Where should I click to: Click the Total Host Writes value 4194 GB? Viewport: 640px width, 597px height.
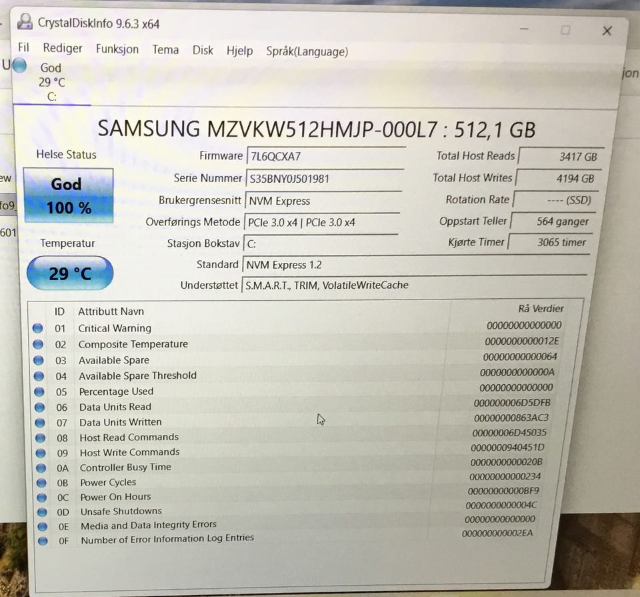click(559, 178)
